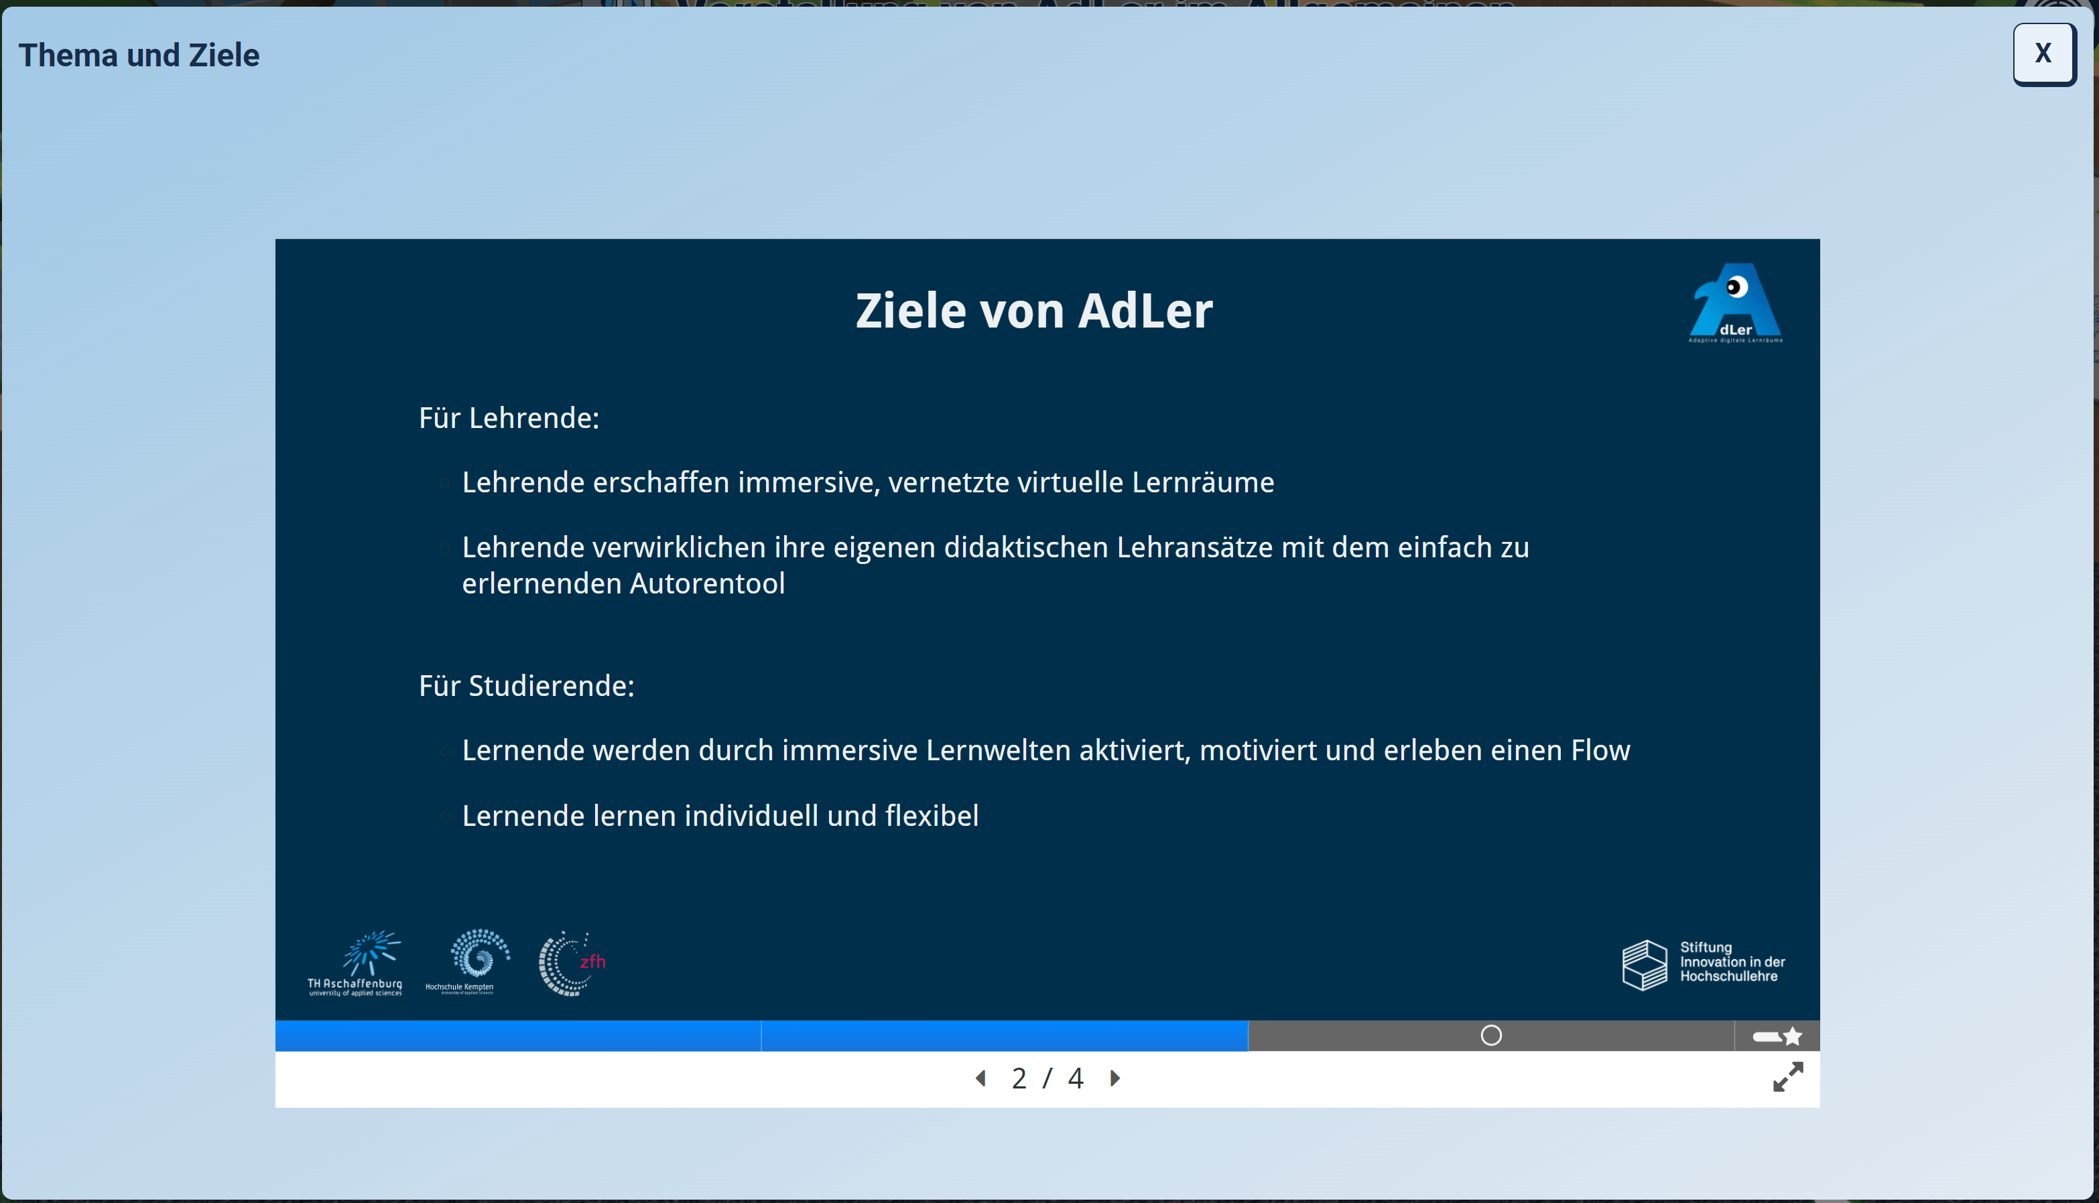This screenshot has width=2099, height=1203.
Task: Click the zfh logo
Action: (572, 963)
